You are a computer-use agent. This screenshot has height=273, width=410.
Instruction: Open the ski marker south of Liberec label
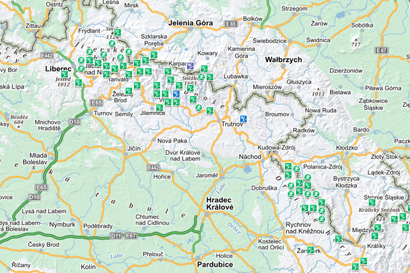[78, 82]
